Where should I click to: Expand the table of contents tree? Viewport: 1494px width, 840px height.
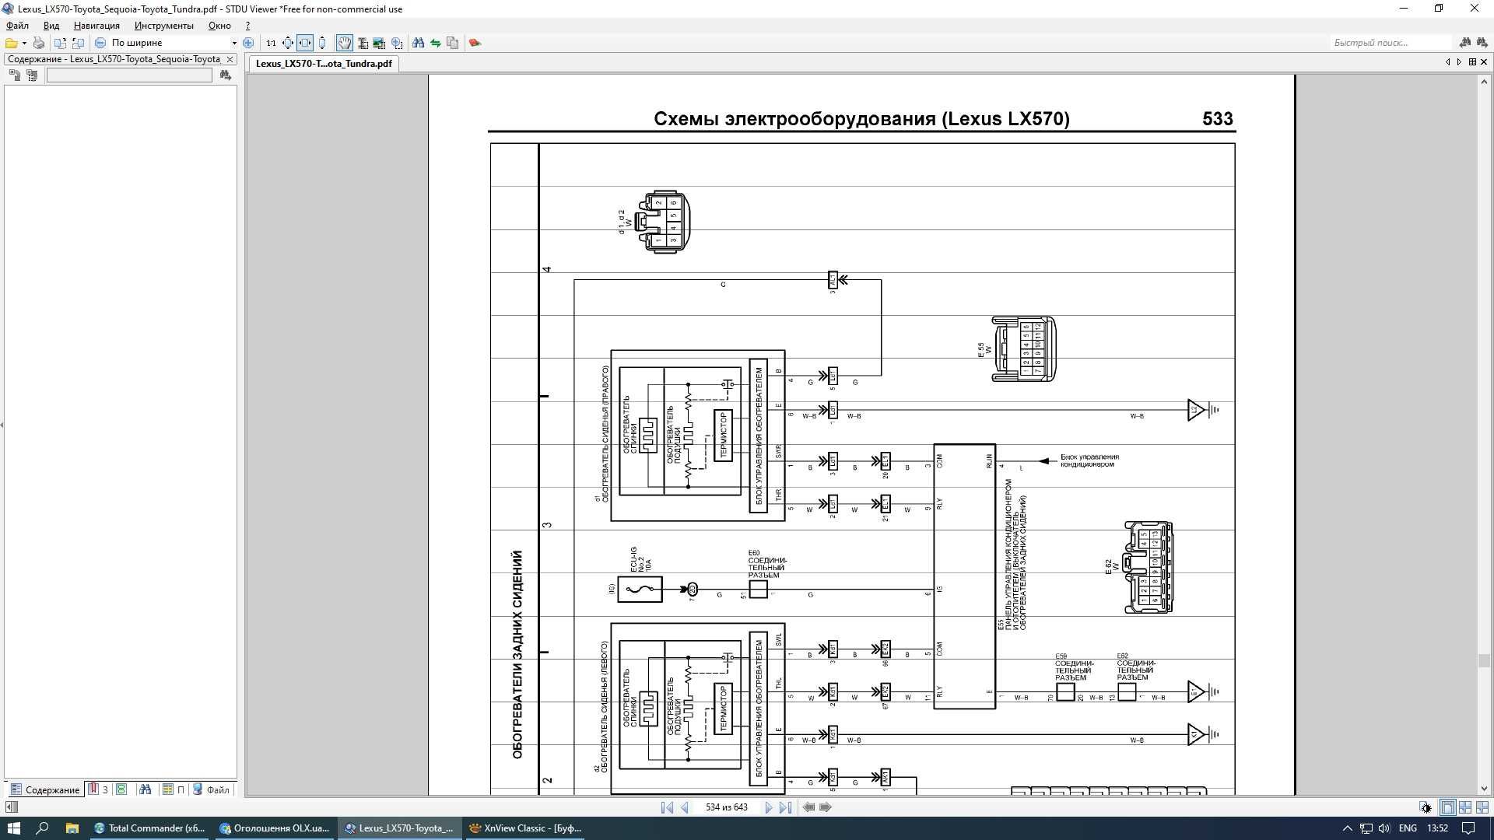pyautogui.click(x=14, y=76)
